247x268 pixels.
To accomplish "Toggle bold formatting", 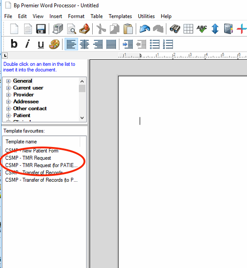I will [14, 44].
